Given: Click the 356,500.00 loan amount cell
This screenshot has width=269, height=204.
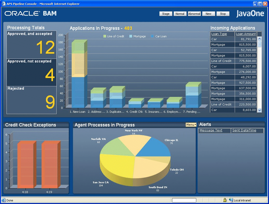Looking at the screenshot, I should [246, 94].
